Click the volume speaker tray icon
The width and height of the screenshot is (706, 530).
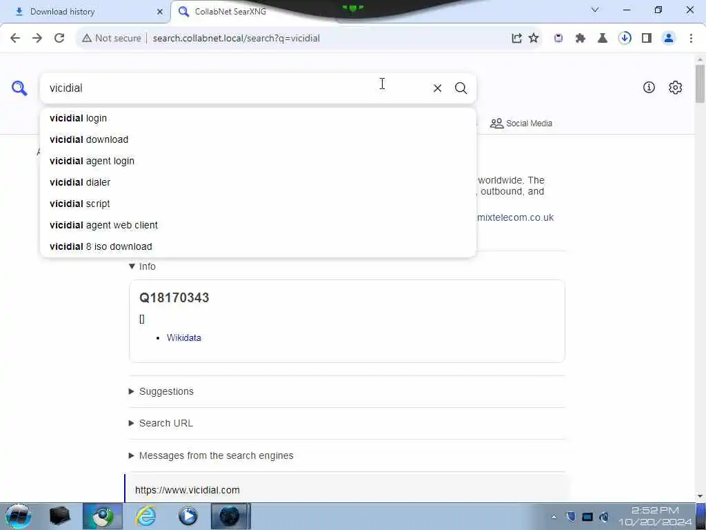604,517
